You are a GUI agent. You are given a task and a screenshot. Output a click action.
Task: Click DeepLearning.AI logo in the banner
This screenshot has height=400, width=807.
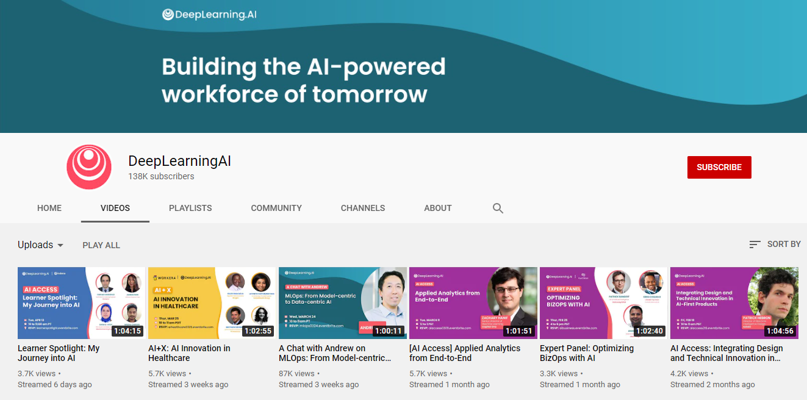[x=209, y=15]
